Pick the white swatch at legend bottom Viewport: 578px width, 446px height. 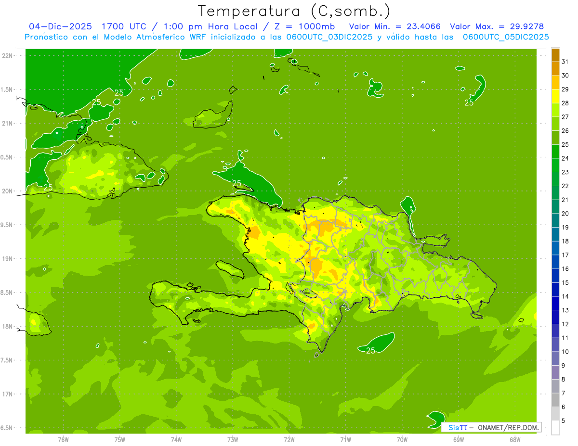(x=555, y=428)
